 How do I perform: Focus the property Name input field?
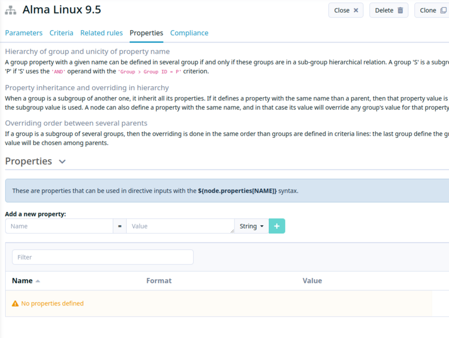59,226
